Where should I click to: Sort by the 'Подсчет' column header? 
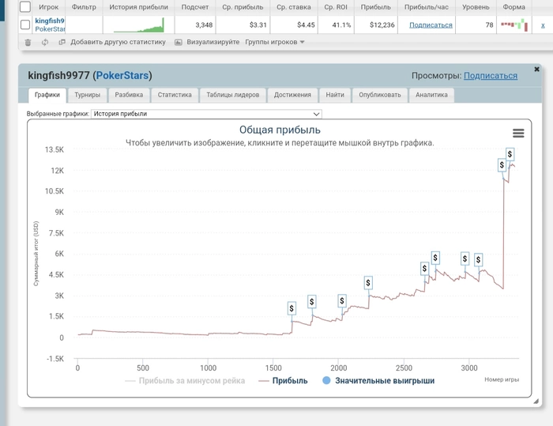(195, 7)
